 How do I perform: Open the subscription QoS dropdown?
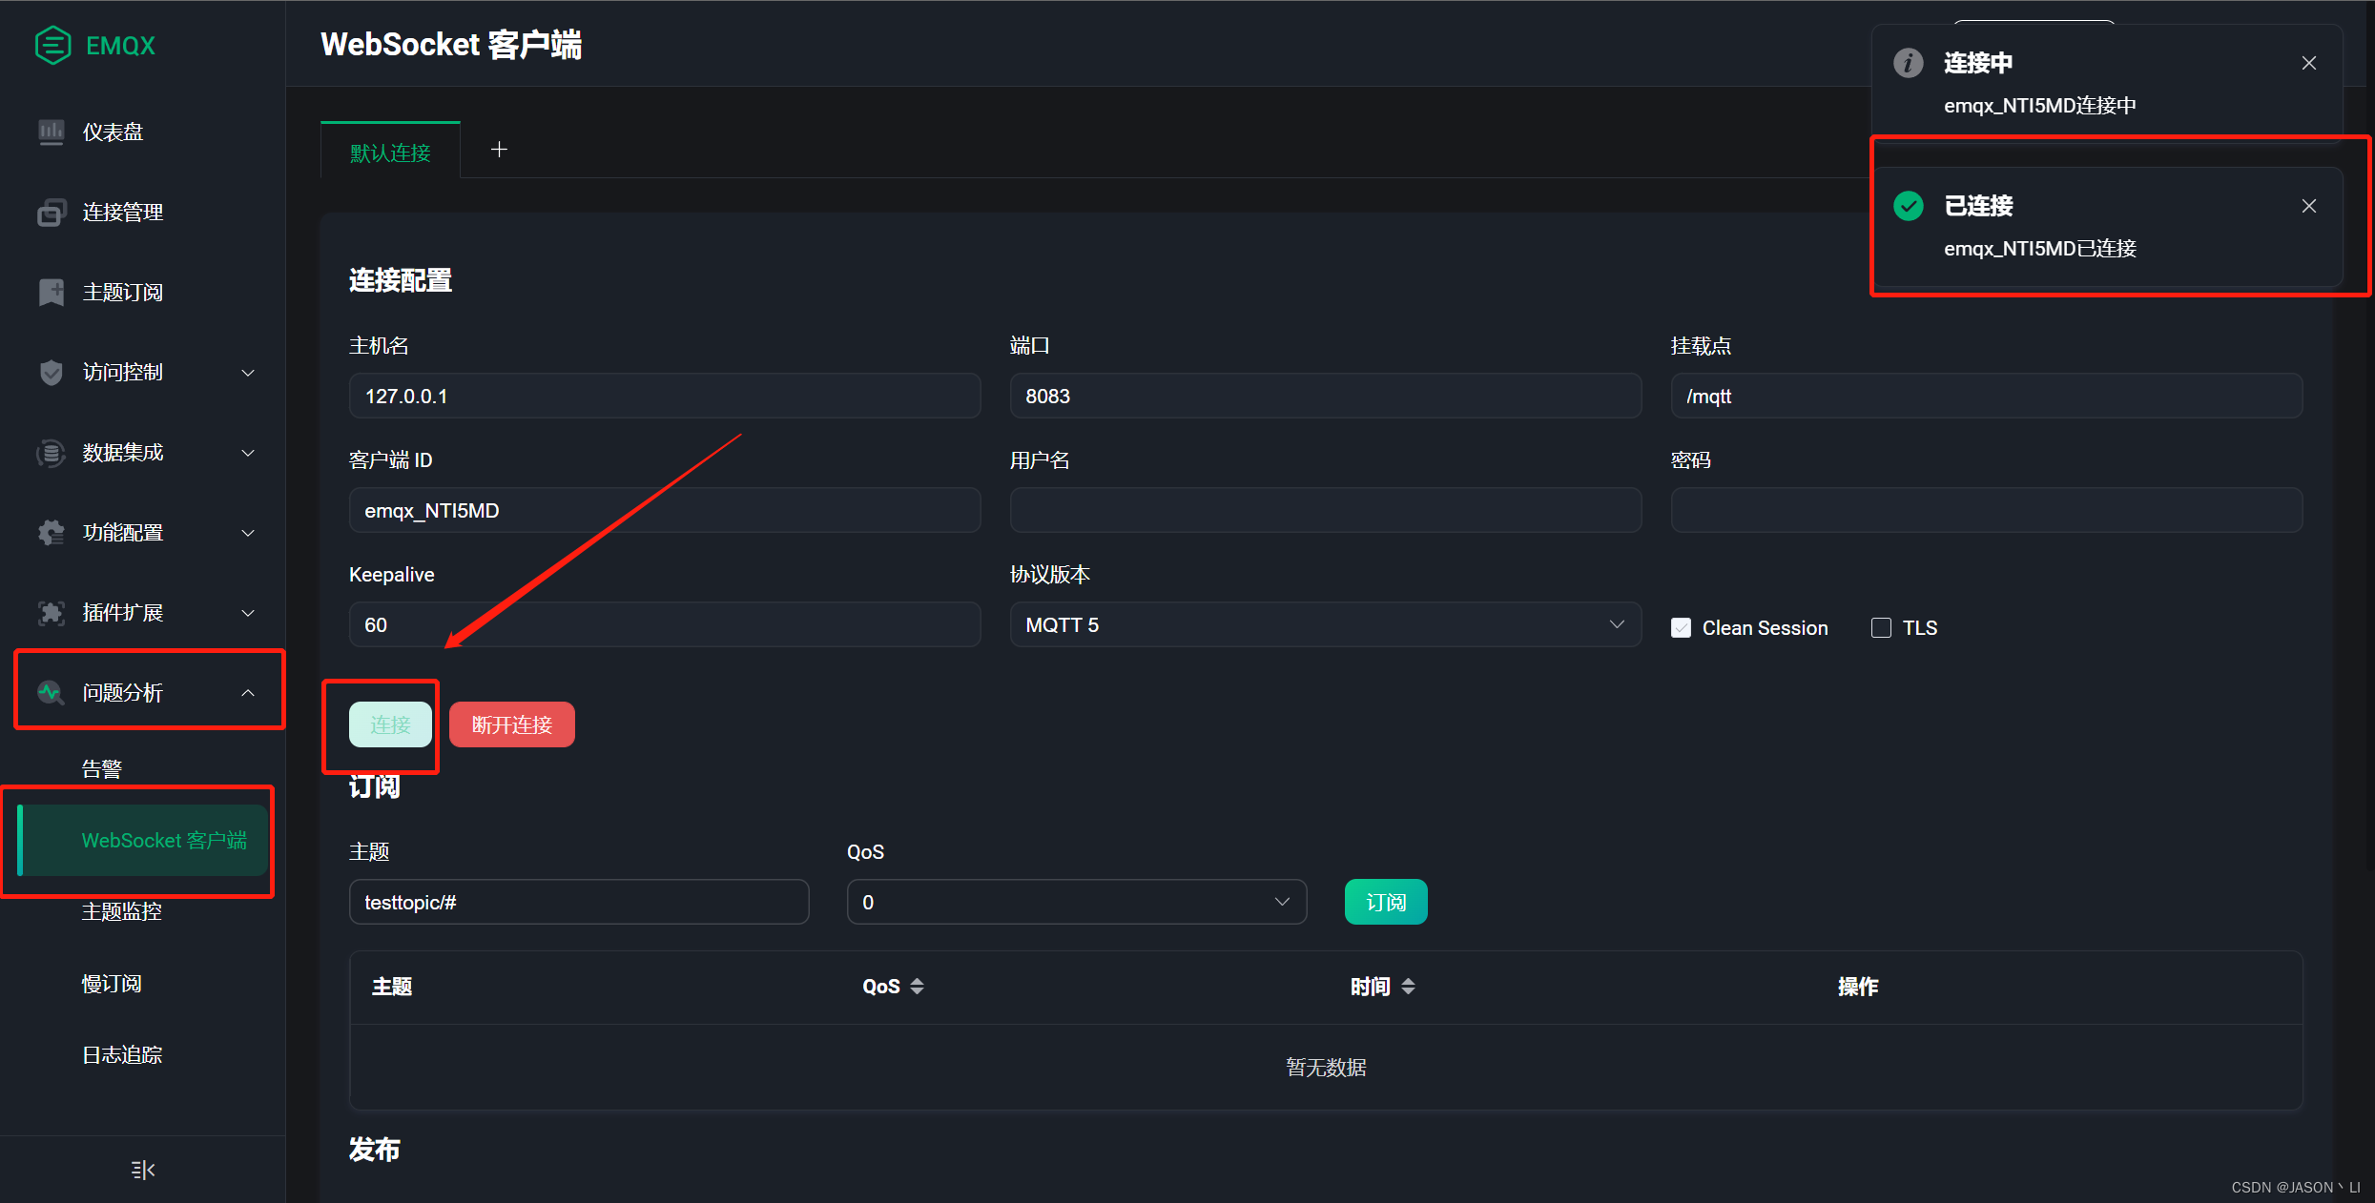[1076, 902]
